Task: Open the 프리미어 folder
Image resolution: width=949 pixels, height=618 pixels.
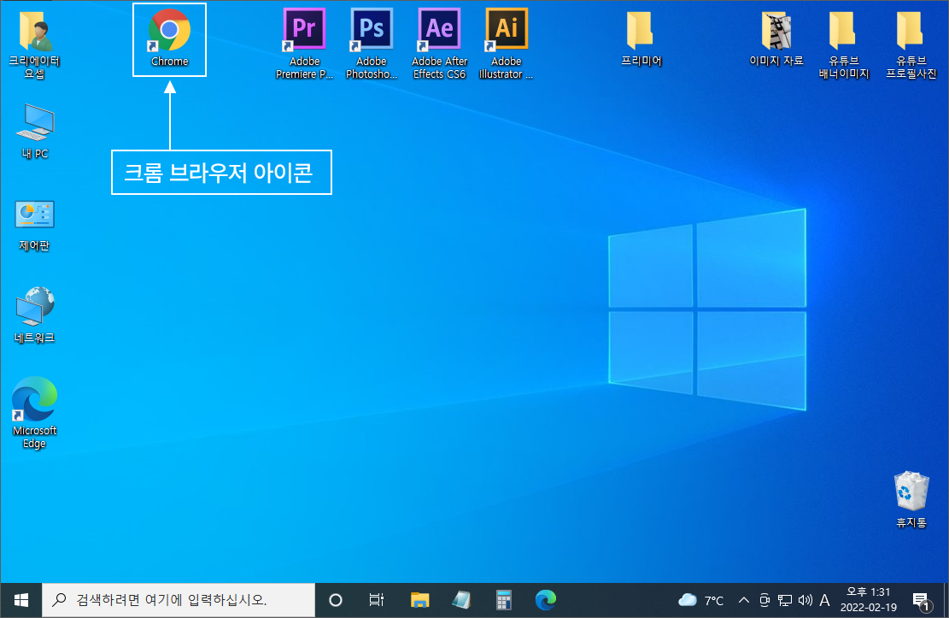Action: (x=641, y=38)
